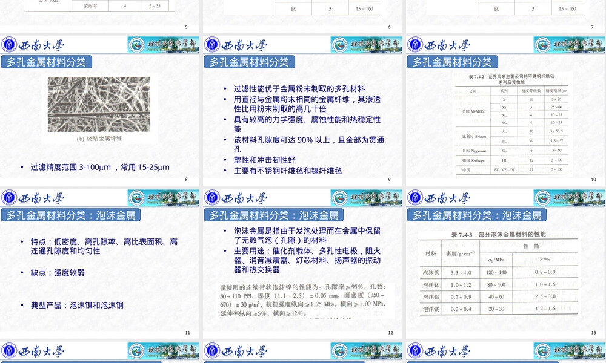606x363 pixels.
Task: Click the bullet starting "该材料孔隙度可达 90% 以上"
Action: coord(309,144)
